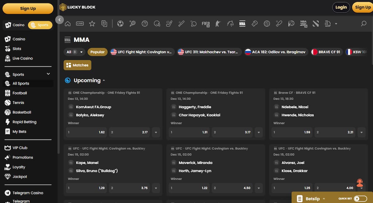
Task: Click the Upcoming clock icon
Action: (x=67, y=80)
